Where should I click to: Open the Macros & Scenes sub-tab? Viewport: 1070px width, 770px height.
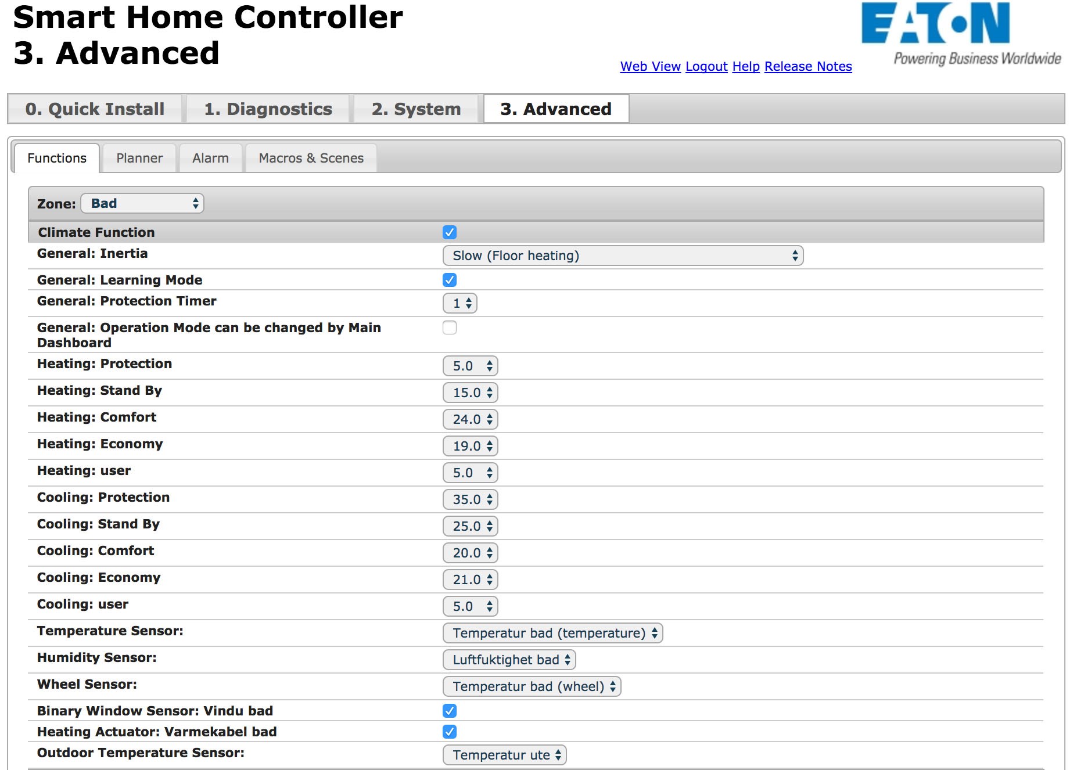311,158
